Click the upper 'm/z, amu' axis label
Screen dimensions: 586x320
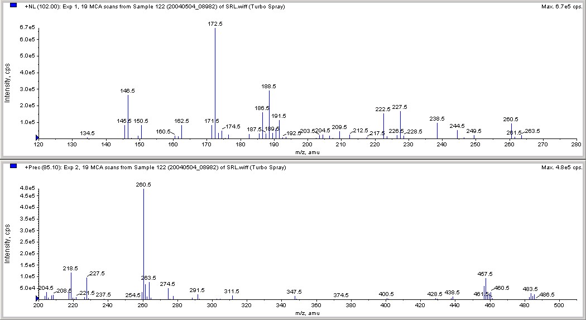coord(307,152)
